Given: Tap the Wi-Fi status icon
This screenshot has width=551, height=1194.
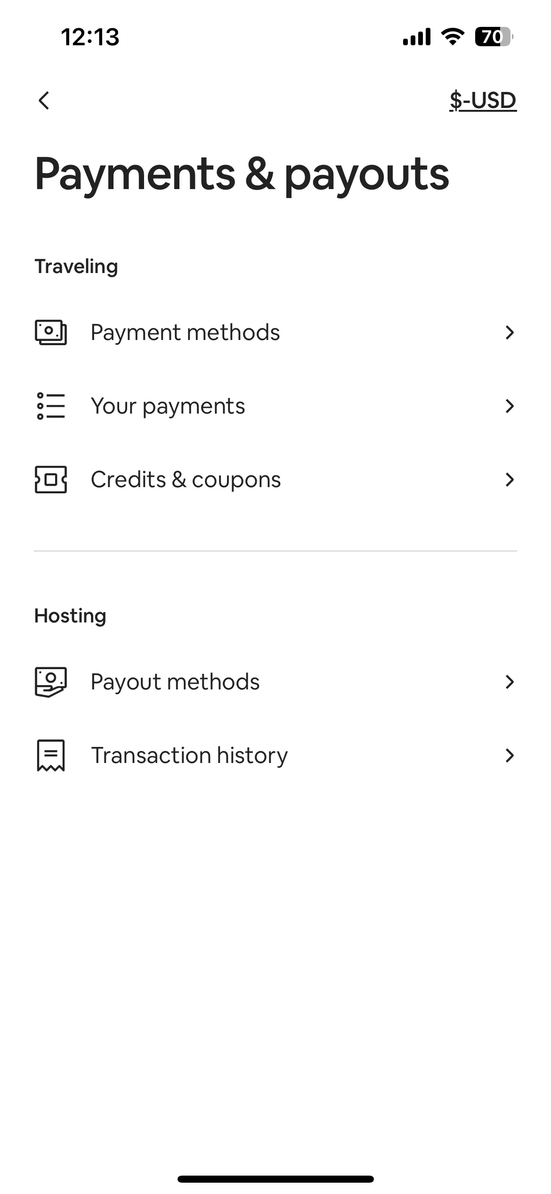Looking at the screenshot, I should (453, 37).
